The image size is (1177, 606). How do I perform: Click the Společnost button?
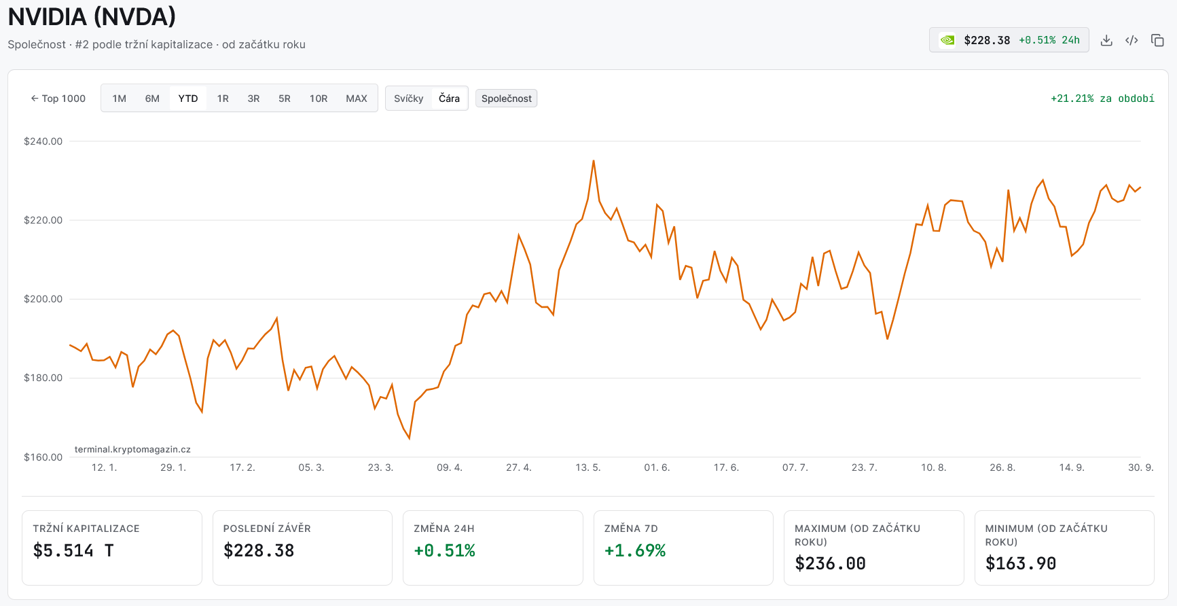(x=507, y=99)
